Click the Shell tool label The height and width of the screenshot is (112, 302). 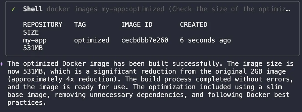(x=33, y=9)
